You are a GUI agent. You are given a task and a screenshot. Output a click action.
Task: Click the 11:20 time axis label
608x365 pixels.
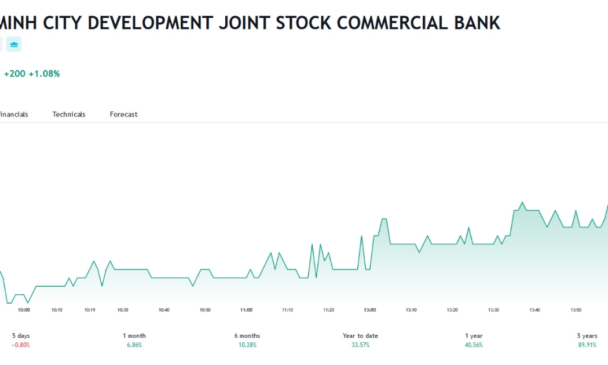pyautogui.click(x=328, y=310)
